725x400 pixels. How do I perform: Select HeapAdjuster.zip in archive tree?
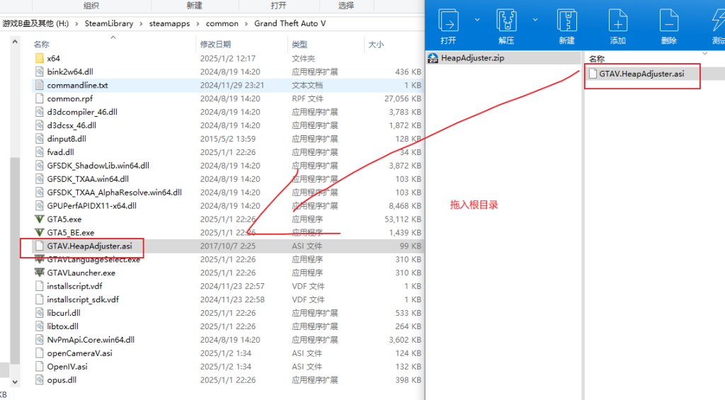coord(472,58)
